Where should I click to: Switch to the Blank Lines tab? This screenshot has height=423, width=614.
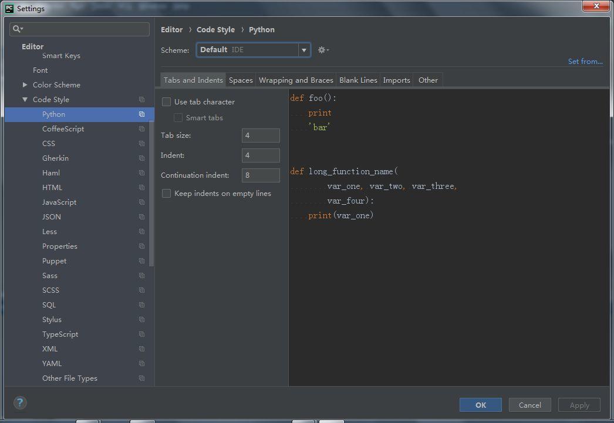[x=358, y=80]
